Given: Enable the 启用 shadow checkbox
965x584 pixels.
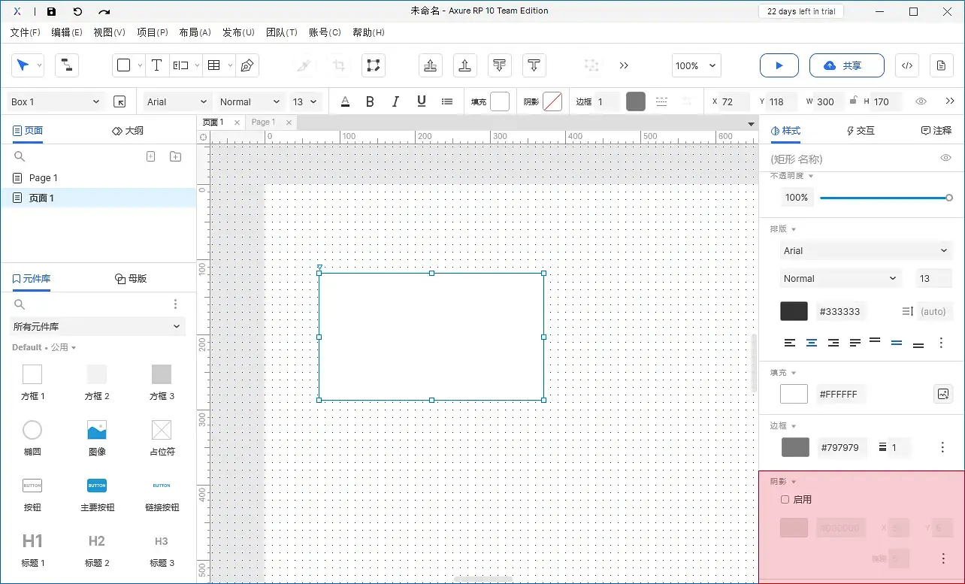Looking at the screenshot, I should click(785, 499).
